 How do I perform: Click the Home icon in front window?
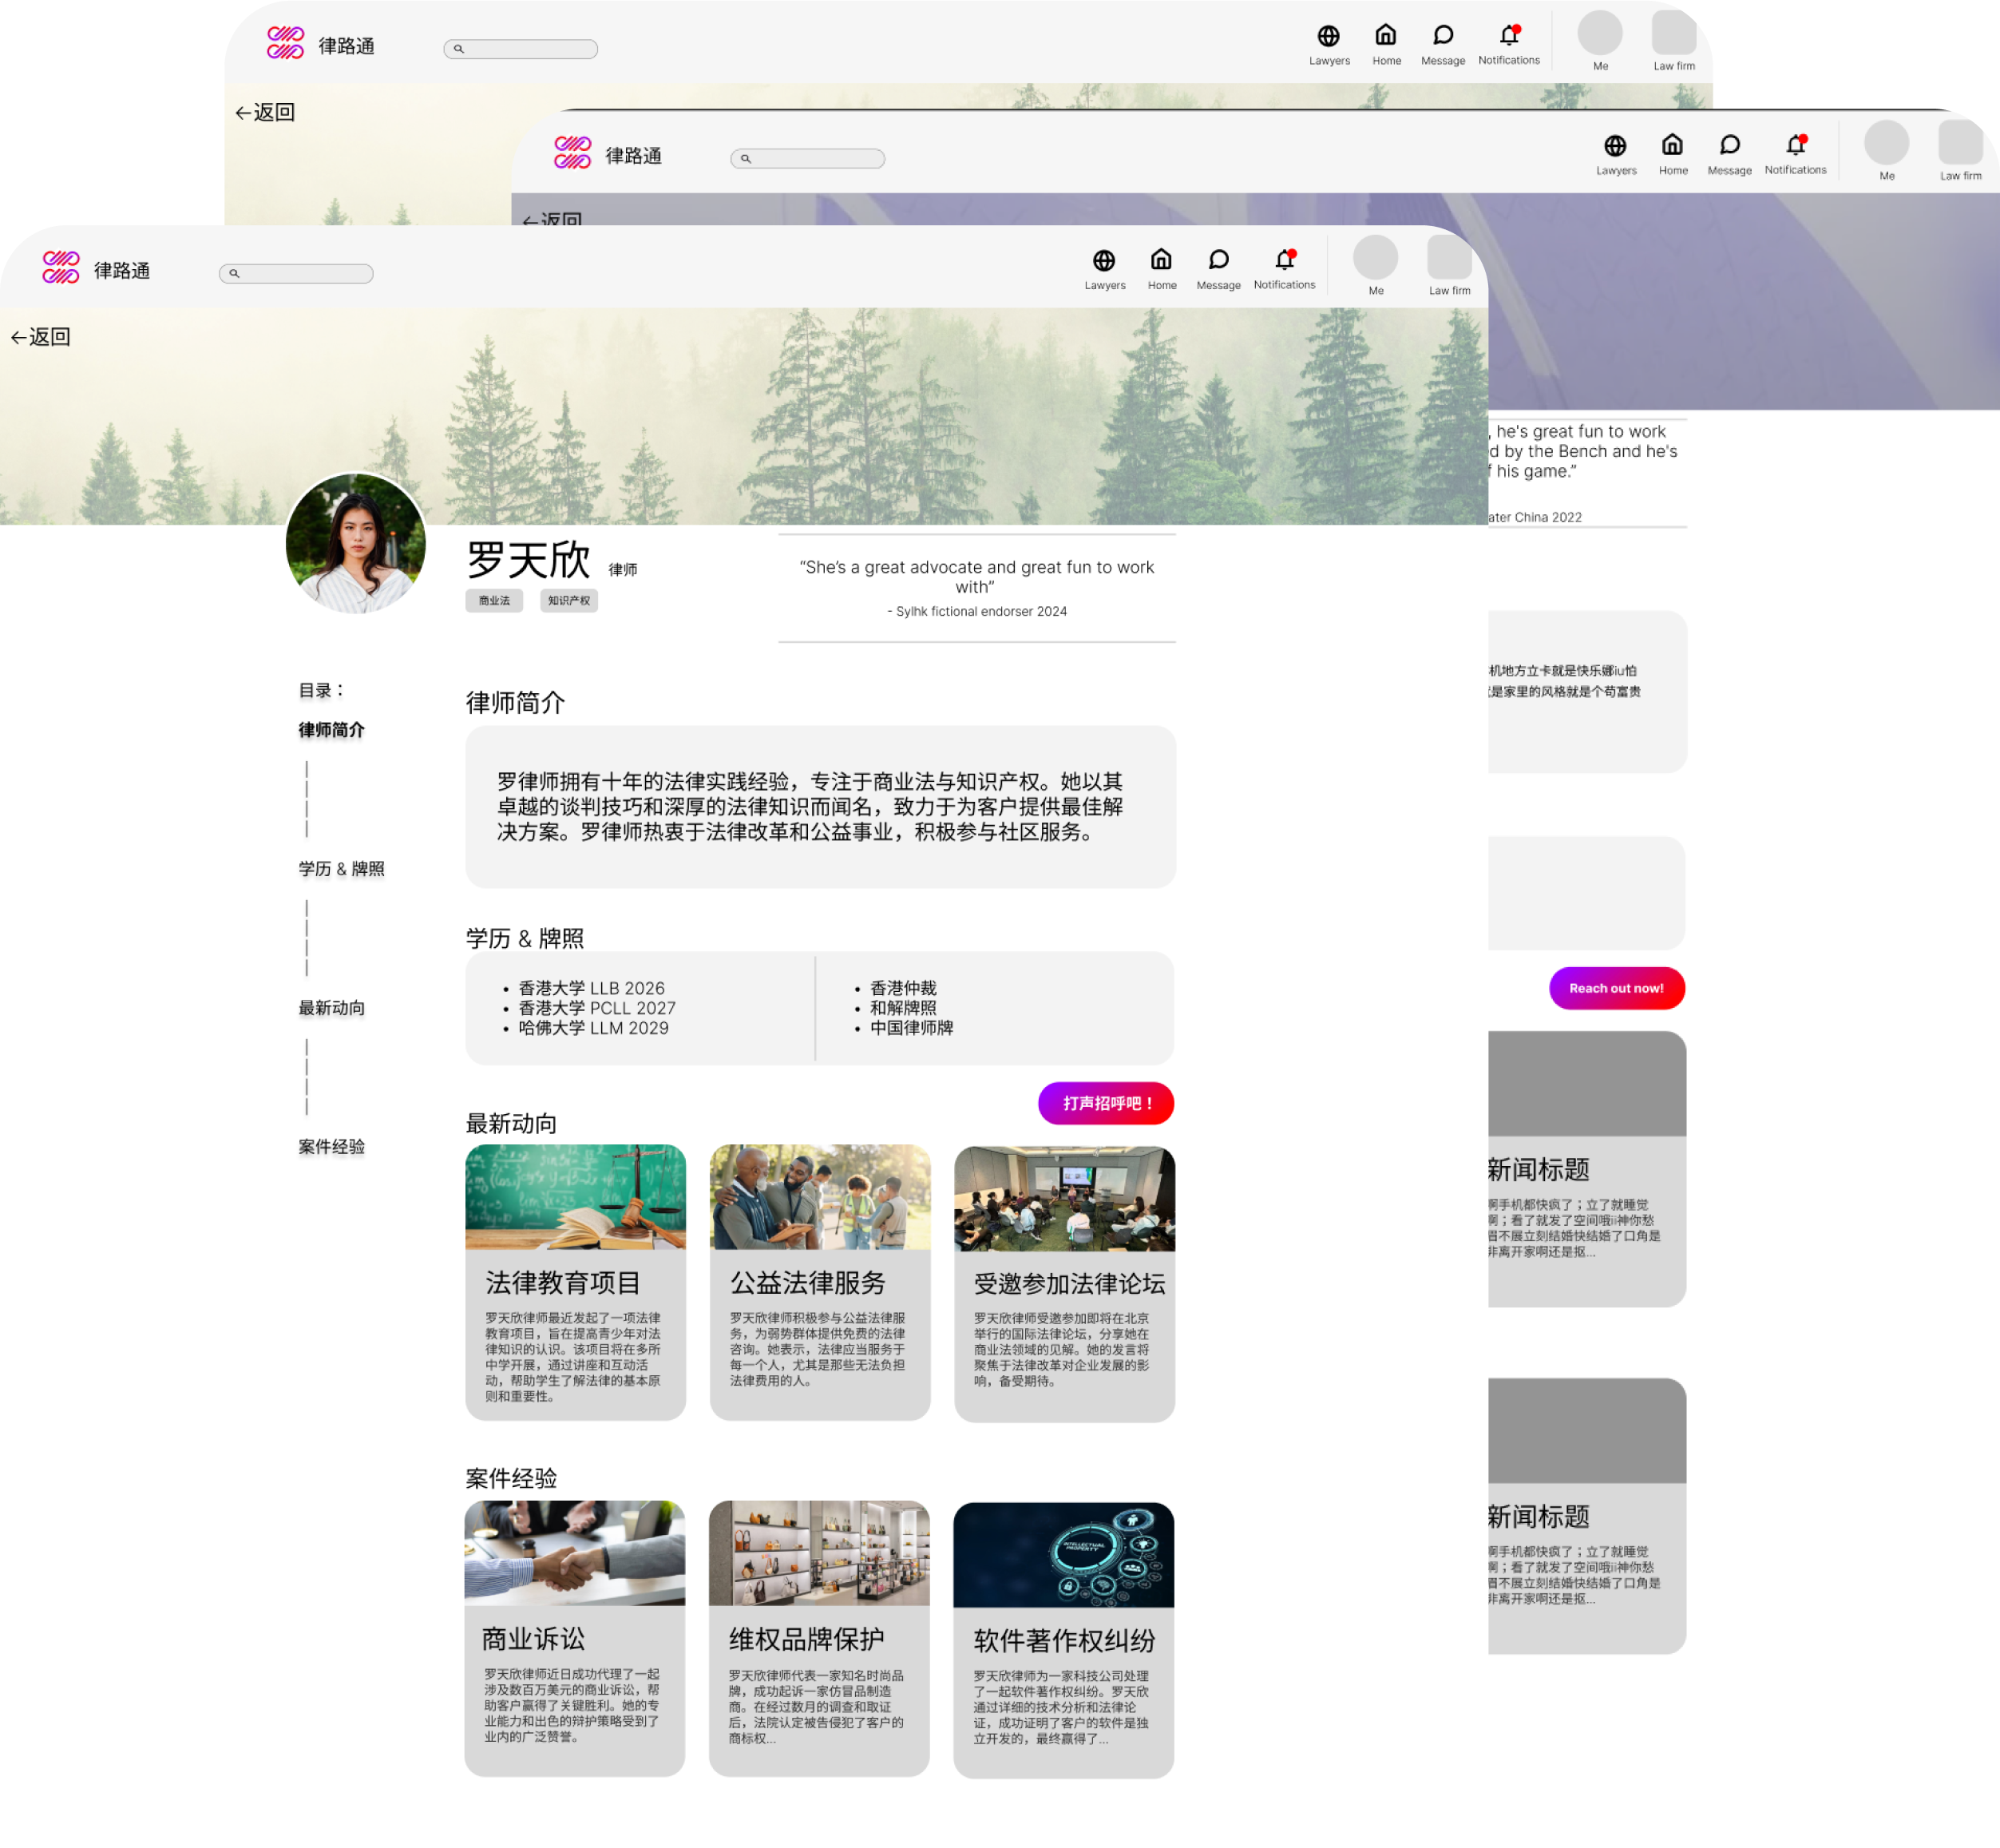click(1160, 260)
